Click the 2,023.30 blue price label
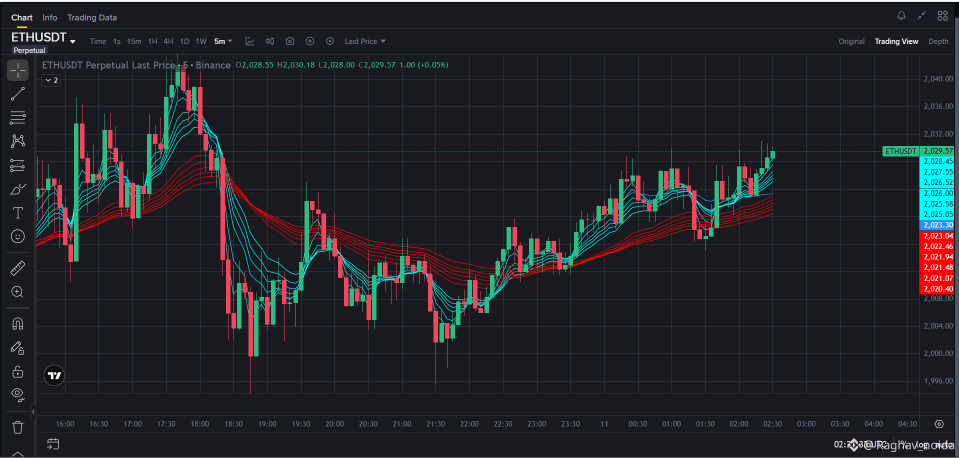 tap(937, 225)
